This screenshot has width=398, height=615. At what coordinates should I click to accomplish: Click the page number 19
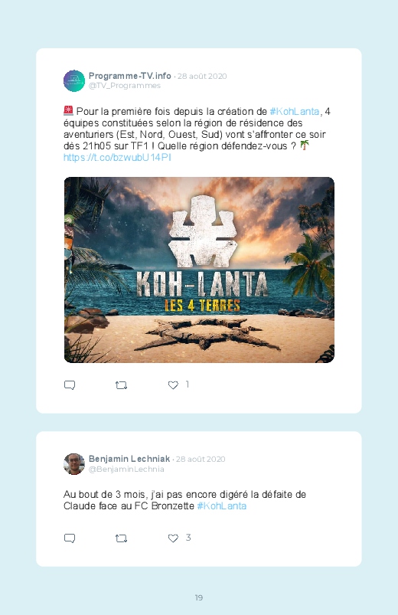pyautogui.click(x=199, y=597)
